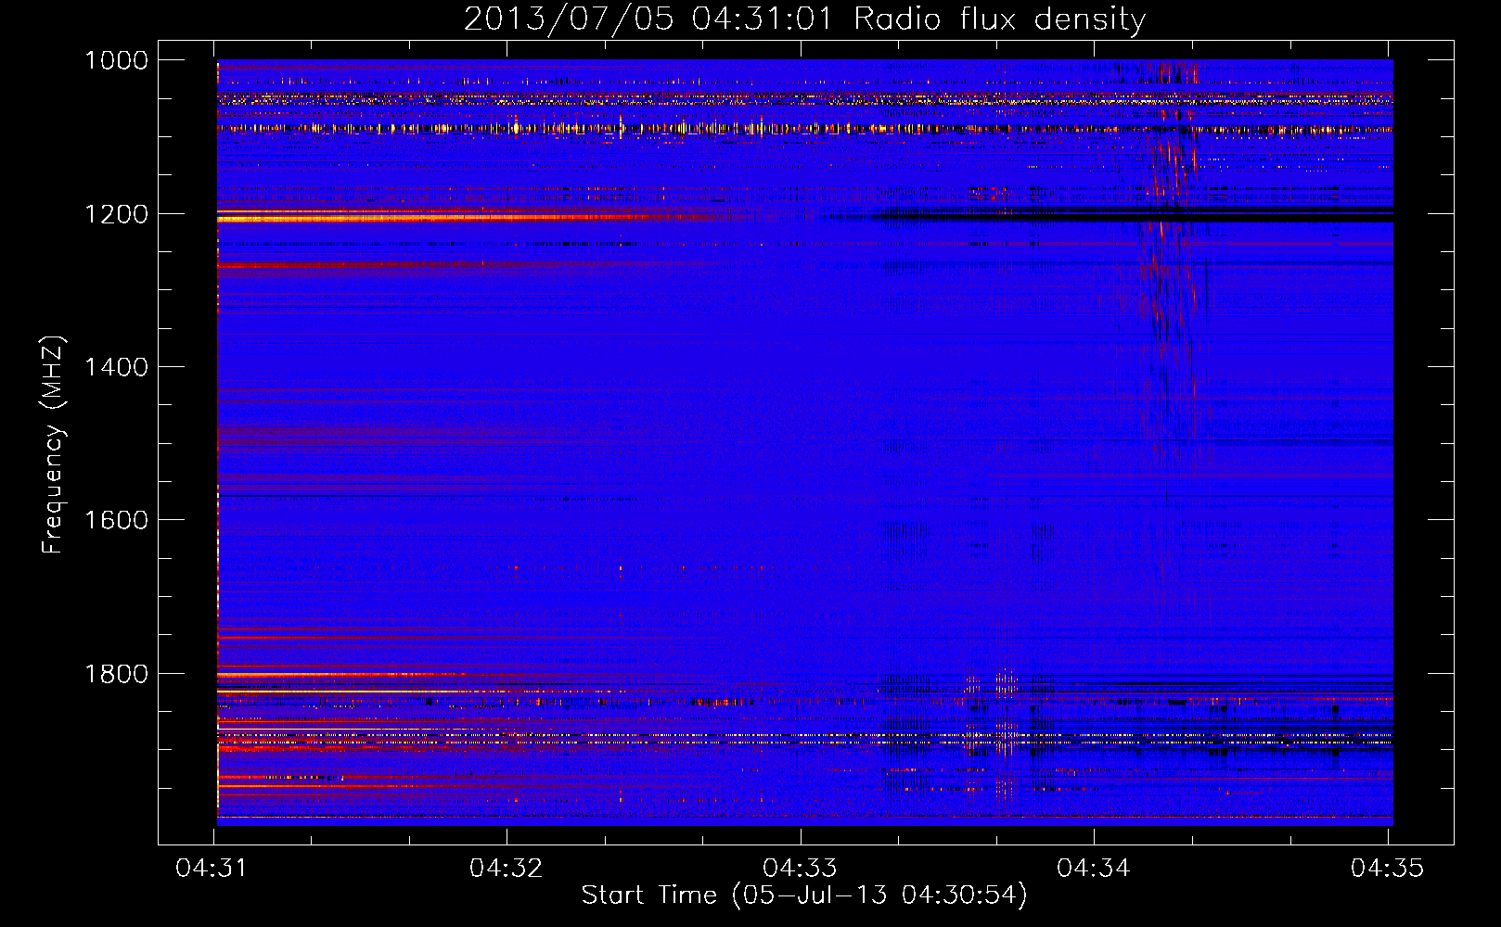Image resolution: width=1501 pixels, height=927 pixels.
Task: Select the 1000 frequency tick label
Action: (x=116, y=60)
